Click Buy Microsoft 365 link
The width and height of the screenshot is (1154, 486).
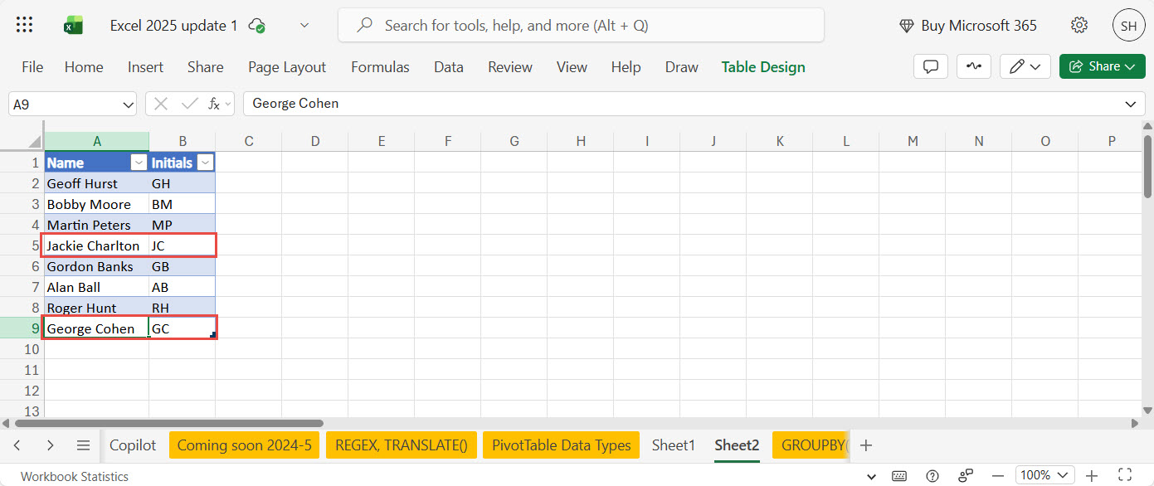(968, 26)
